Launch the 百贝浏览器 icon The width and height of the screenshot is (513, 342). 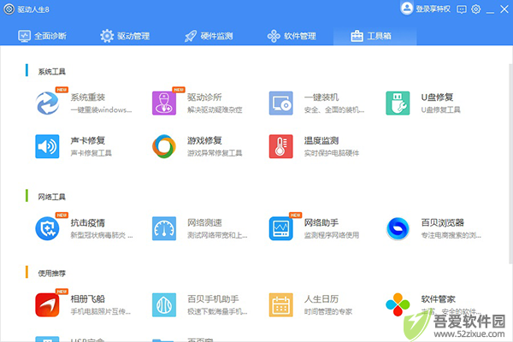[x=398, y=228]
